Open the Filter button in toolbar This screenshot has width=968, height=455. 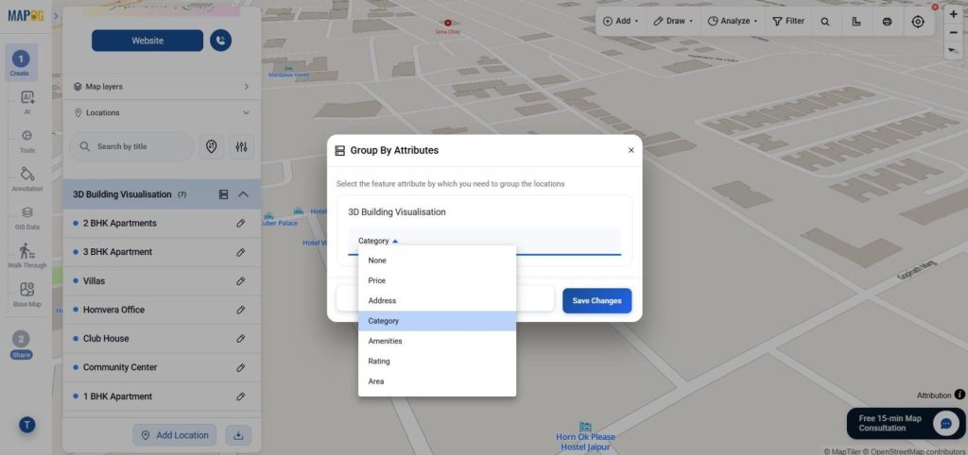[788, 21]
